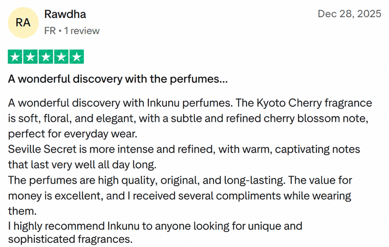The image size is (389, 247).
Task: Open the bold review title heading
Action: pos(118,79)
